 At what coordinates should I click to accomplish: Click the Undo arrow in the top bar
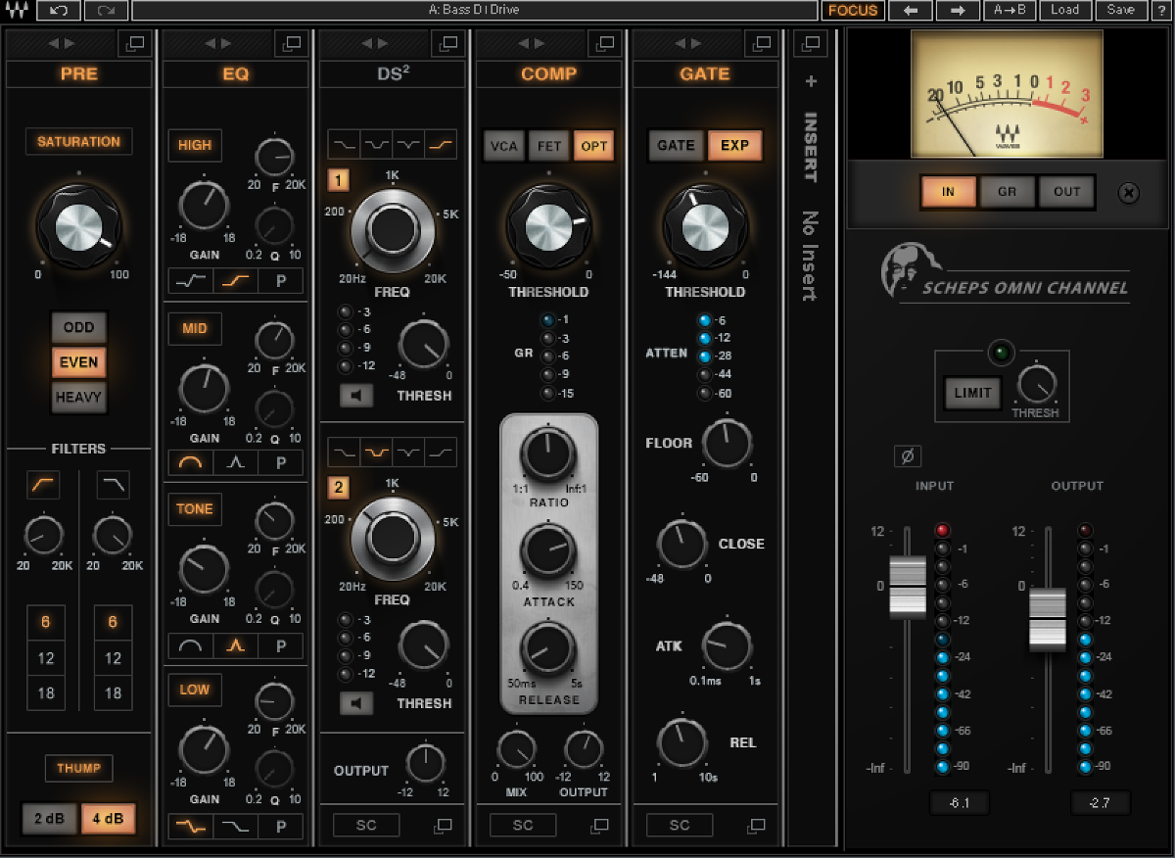point(60,10)
